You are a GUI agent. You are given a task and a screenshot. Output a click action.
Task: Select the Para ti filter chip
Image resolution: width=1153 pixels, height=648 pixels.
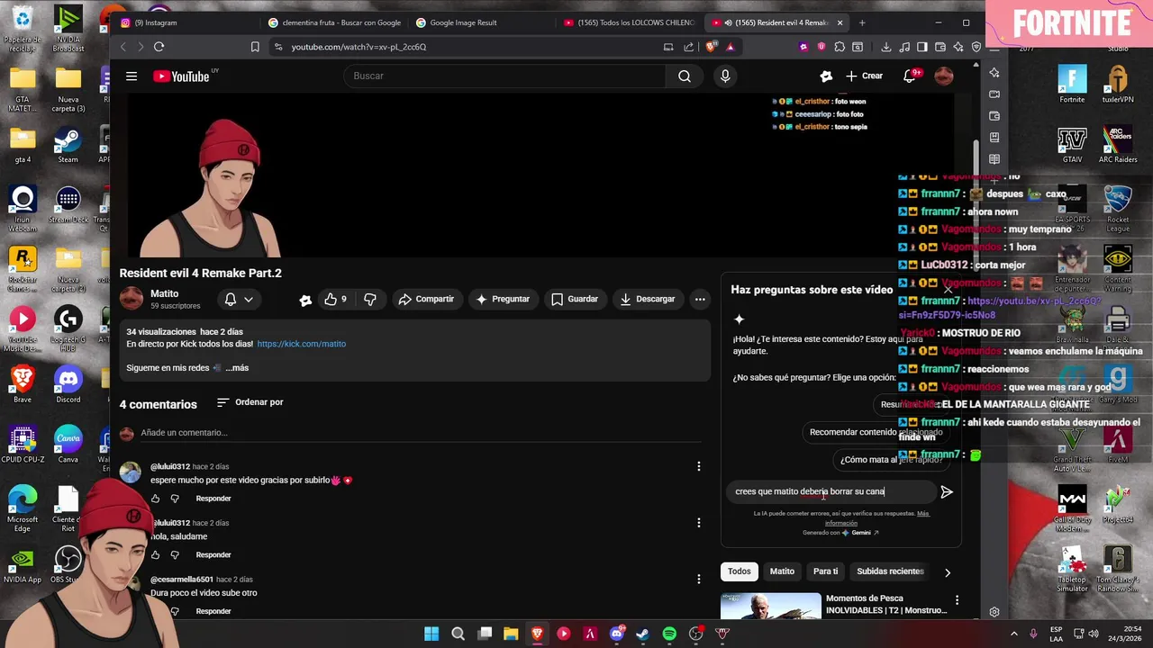pos(825,571)
